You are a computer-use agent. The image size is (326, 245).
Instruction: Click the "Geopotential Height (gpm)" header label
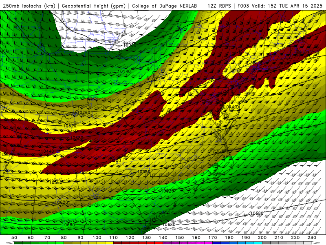94,6
